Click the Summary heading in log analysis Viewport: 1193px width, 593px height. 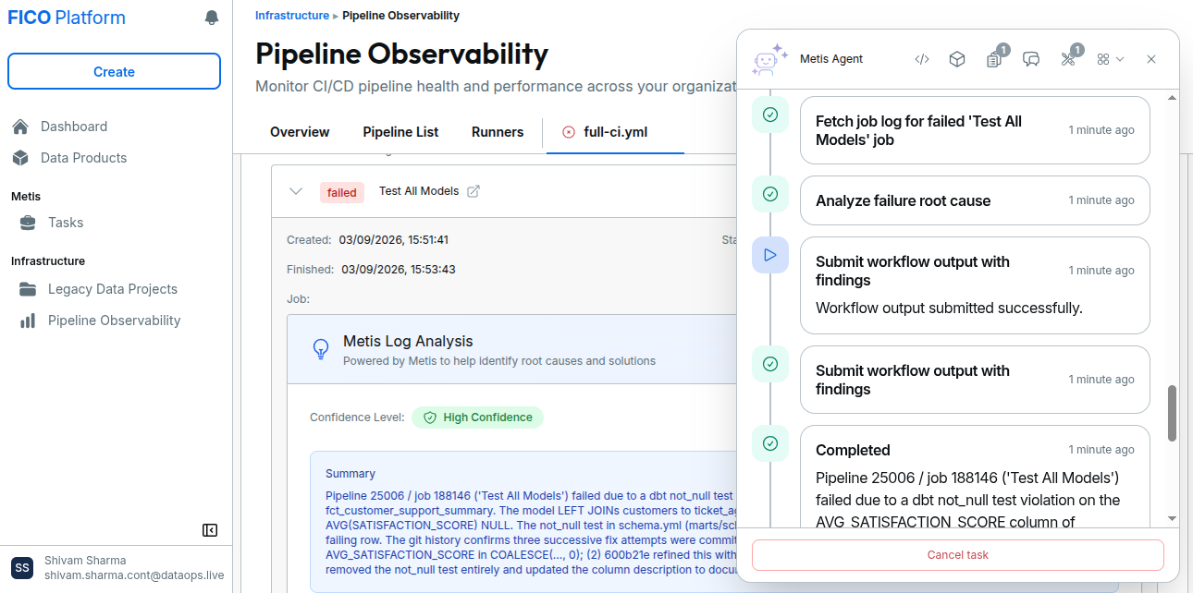[351, 474]
